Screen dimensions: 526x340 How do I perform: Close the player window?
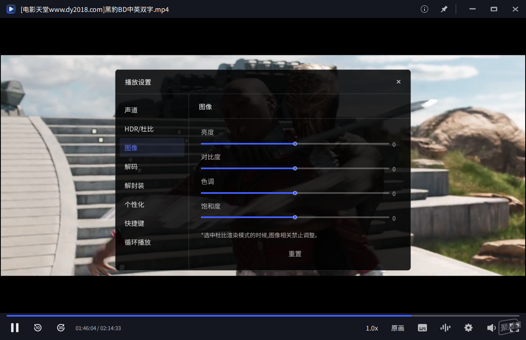(x=515, y=9)
